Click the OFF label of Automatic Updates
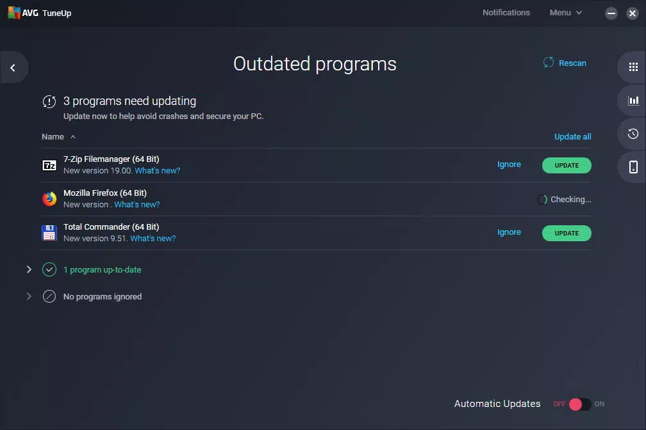Viewport: 646px width, 430px height. click(x=559, y=404)
